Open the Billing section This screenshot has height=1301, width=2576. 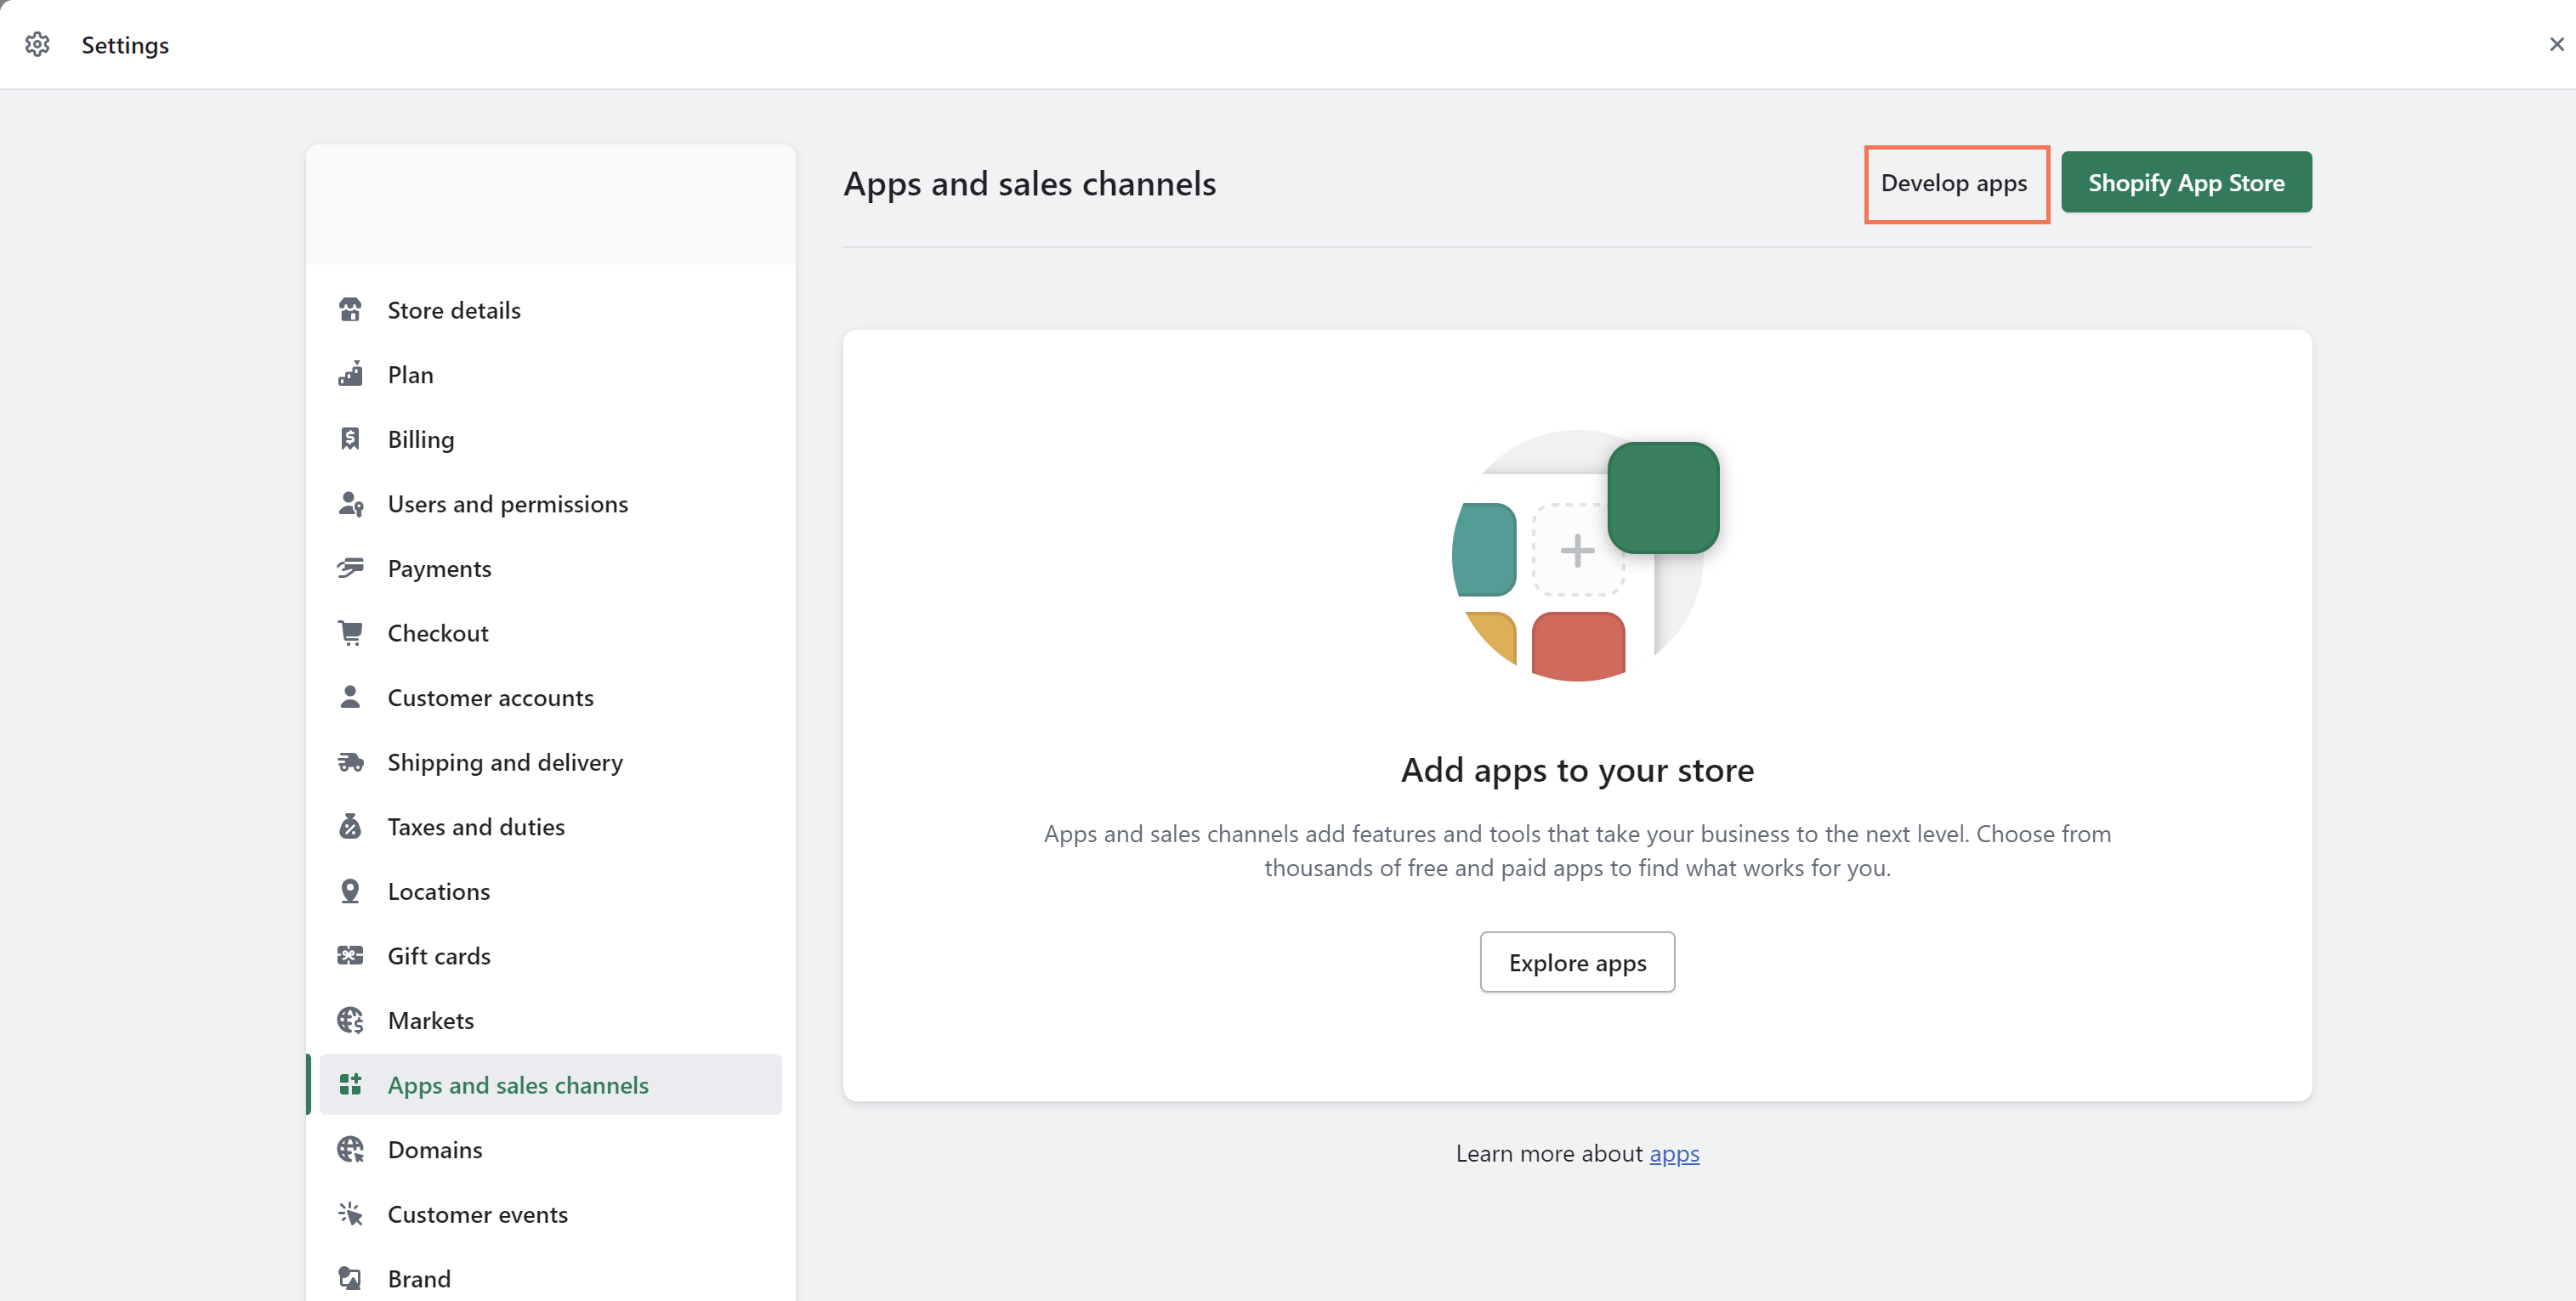[x=551, y=439]
